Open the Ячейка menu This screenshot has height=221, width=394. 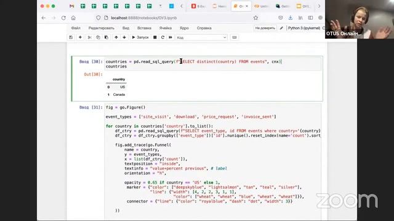click(166, 28)
